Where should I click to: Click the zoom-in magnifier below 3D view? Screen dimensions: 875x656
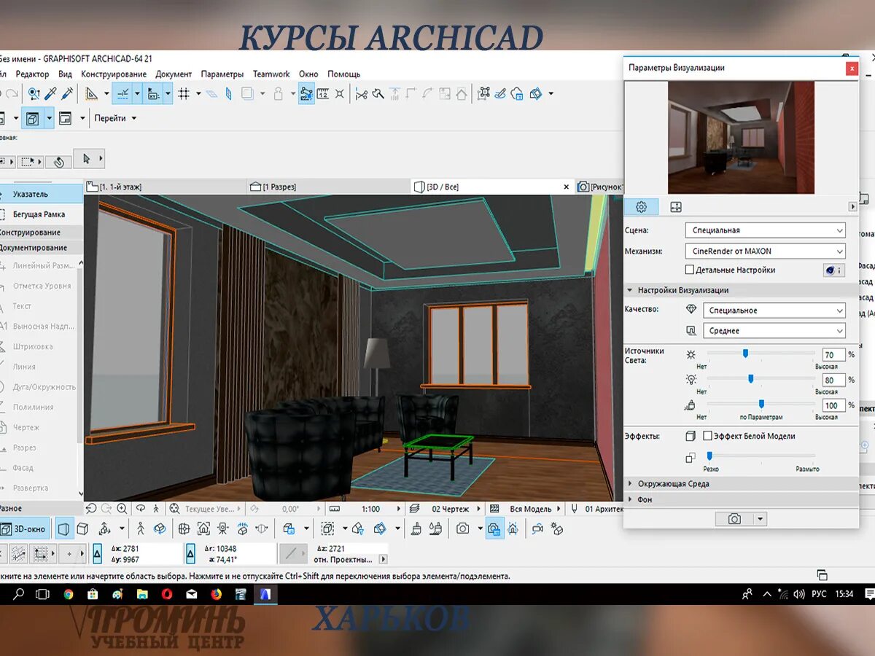[122, 509]
